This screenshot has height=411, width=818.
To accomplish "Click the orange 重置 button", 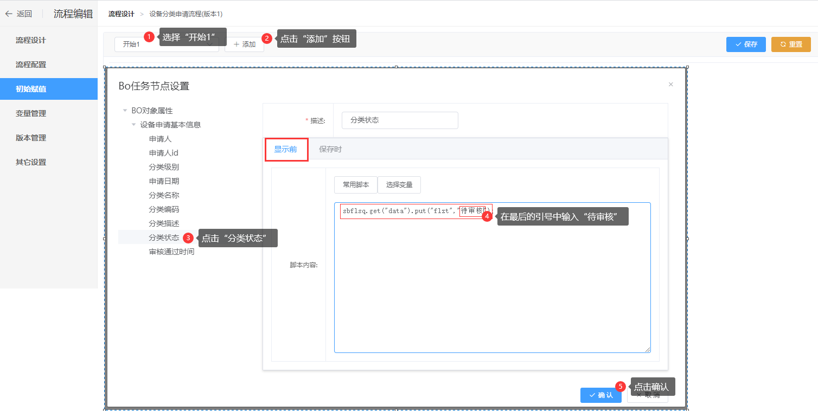I will (x=791, y=44).
